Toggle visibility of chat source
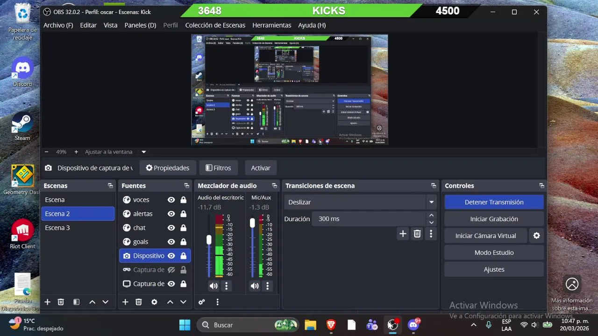Image resolution: width=598 pixels, height=336 pixels. pyautogui.click(x=171, y=228)
